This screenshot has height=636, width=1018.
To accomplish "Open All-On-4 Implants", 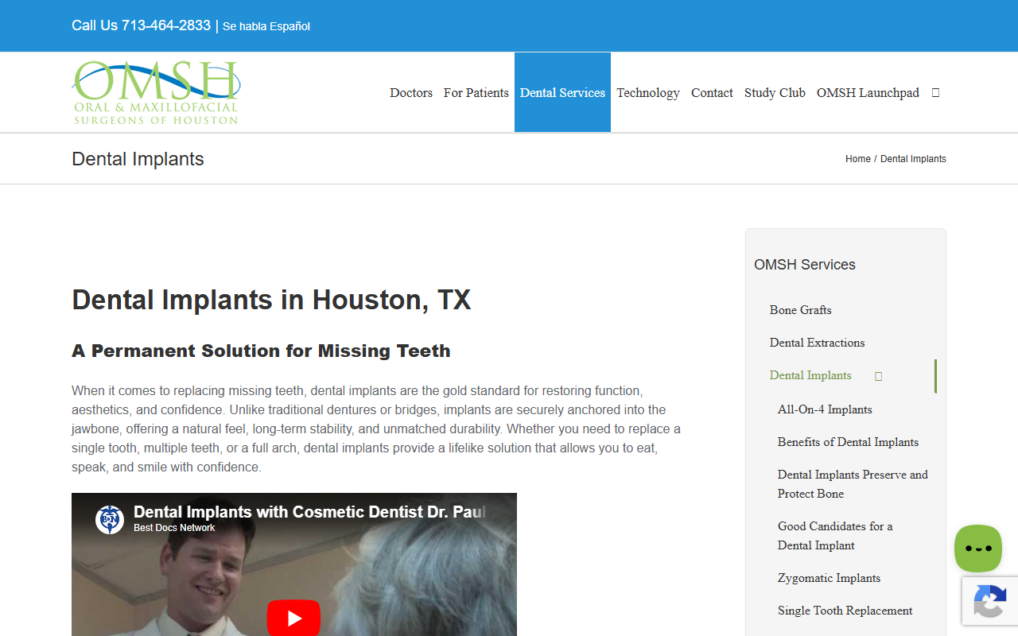I will click(825, 409).
